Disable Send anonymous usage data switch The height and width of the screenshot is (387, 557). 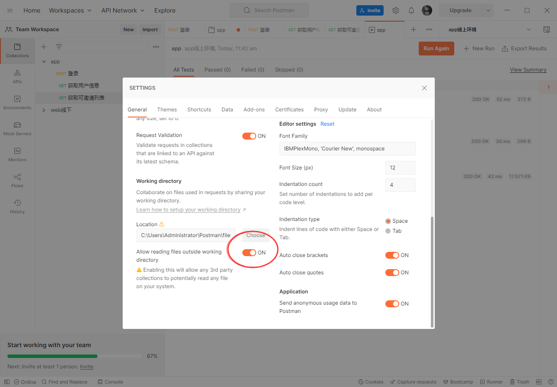point(392,304)
